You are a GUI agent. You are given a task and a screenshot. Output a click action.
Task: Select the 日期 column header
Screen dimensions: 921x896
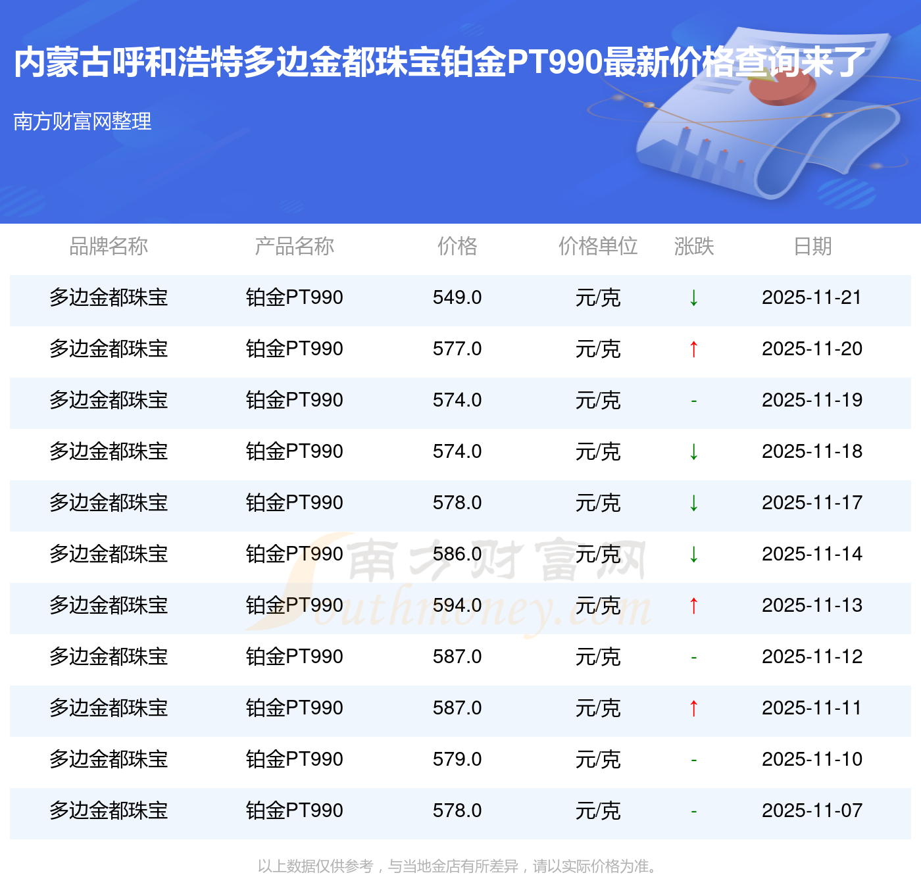pos(812,246)
